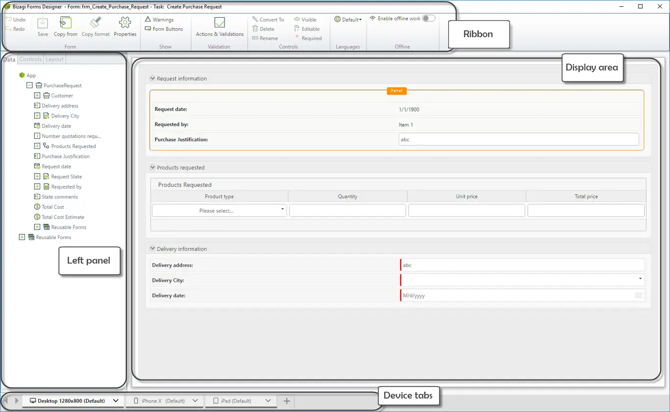
Task: Expand the Delivery City node
Action: (x=37, y=116)
